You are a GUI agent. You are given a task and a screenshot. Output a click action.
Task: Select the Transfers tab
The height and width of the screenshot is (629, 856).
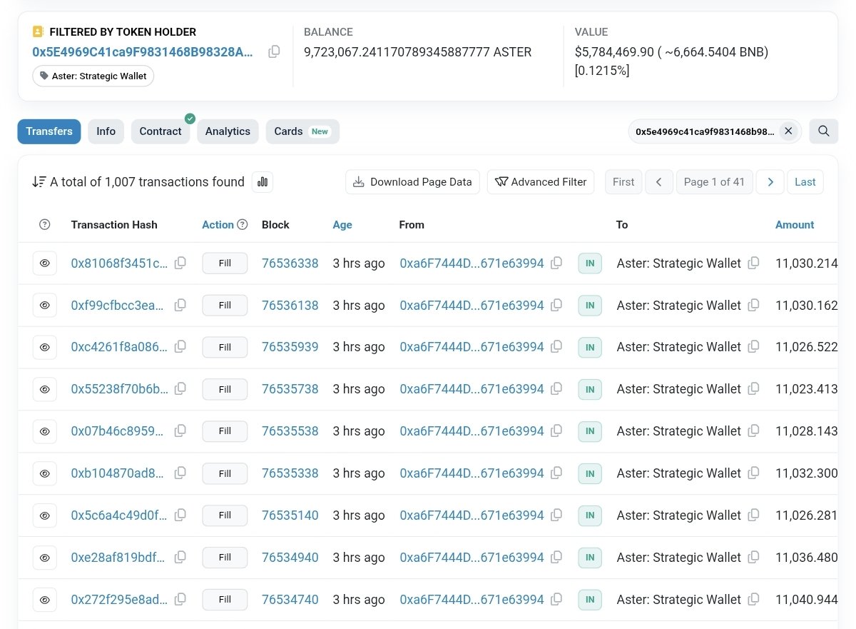49,131
